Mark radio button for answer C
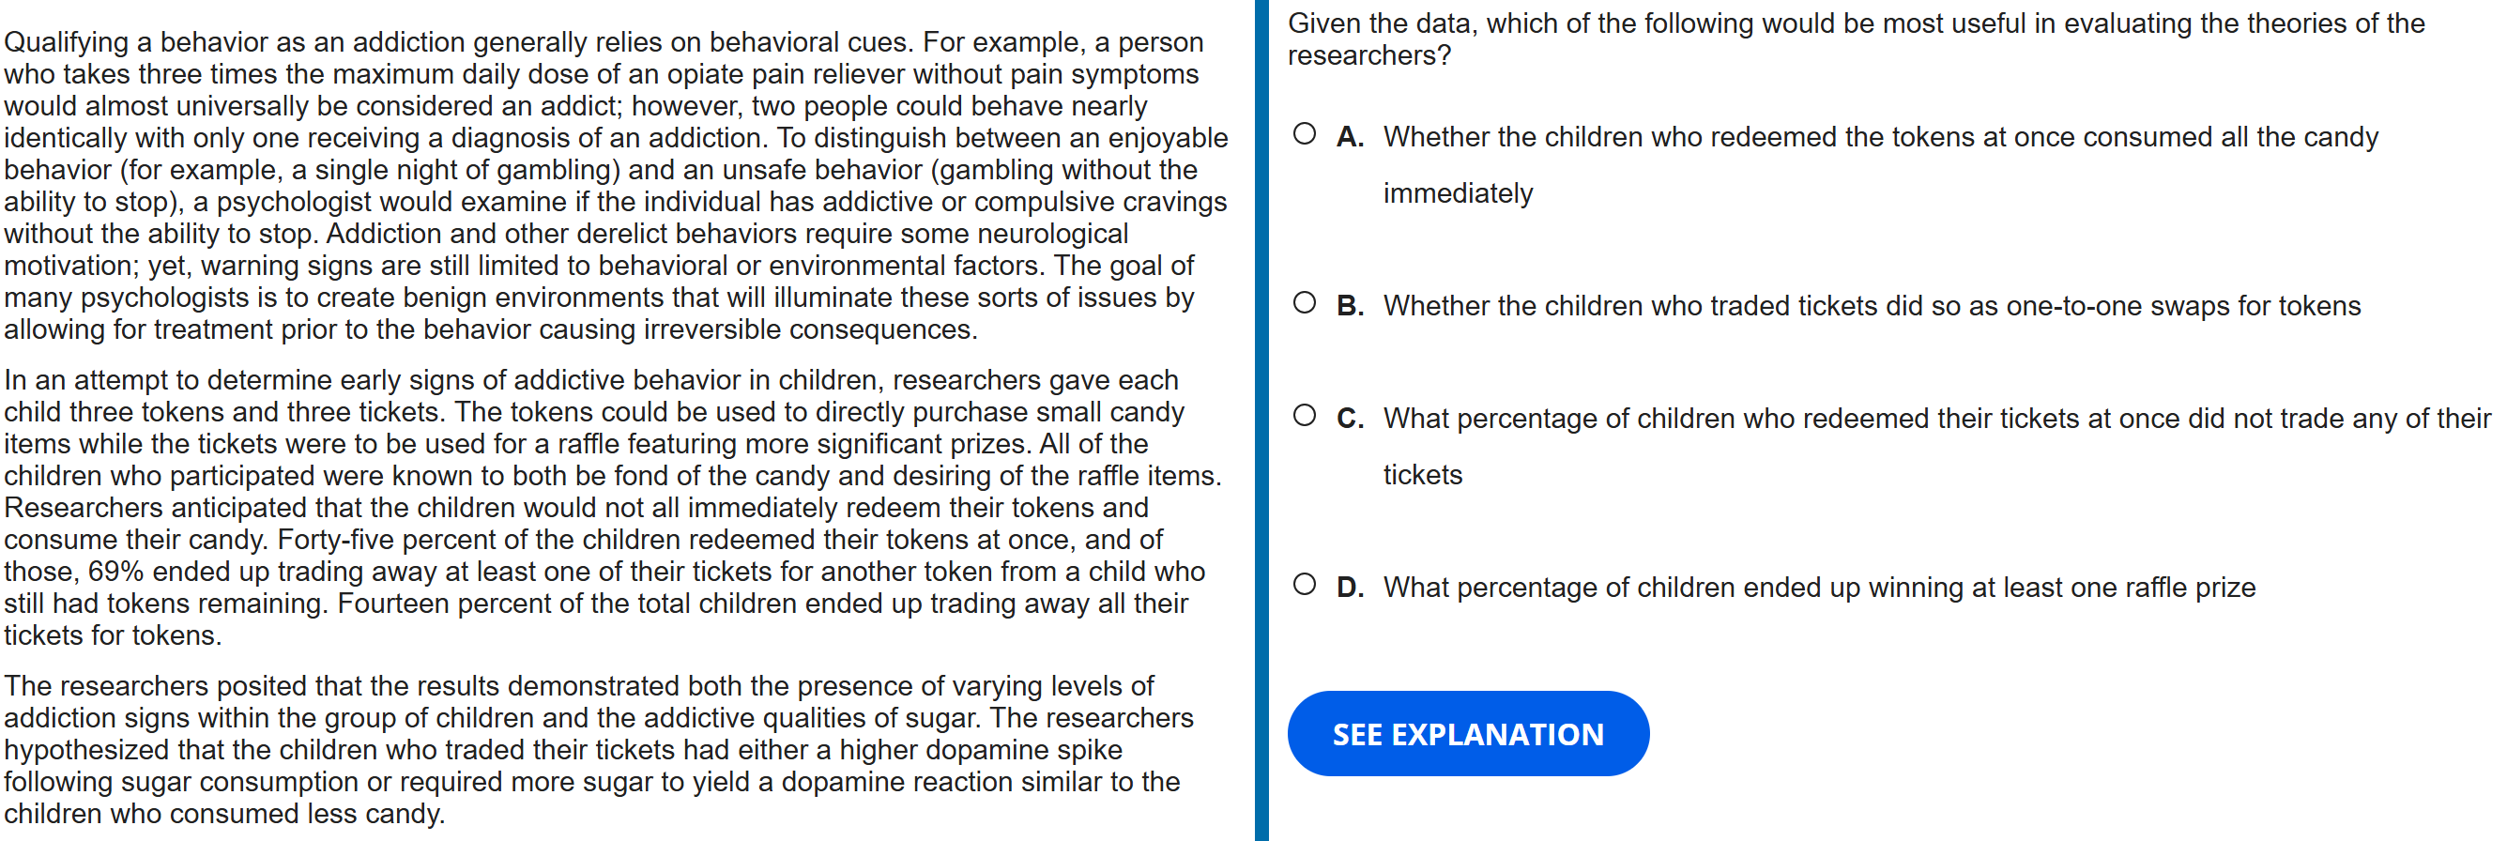The width and height of the screenshot is (2507, 841). 1304,417
